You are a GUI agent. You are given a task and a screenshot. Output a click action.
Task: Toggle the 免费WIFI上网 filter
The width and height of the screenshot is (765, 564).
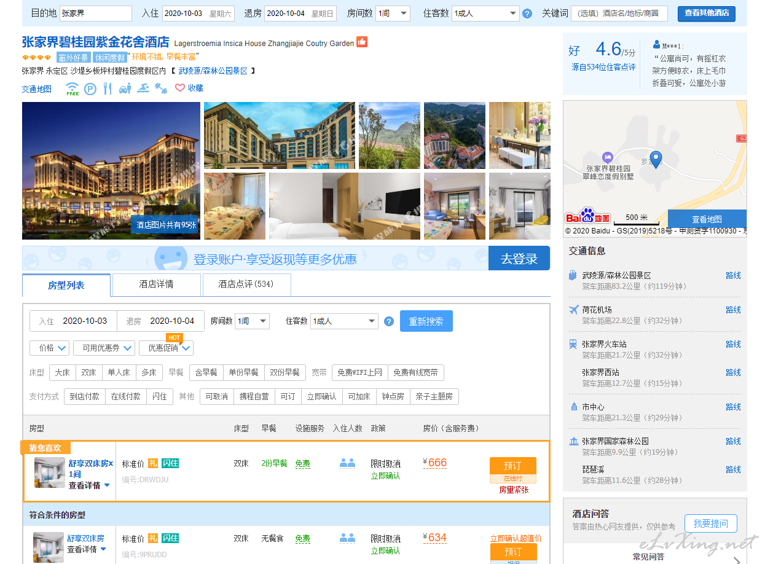pyautogui.click(x=359, y=372)
